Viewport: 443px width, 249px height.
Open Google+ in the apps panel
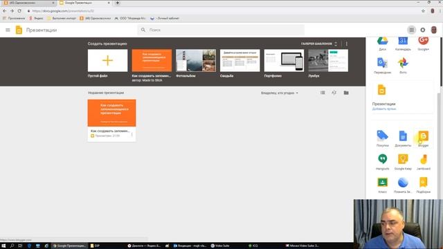coord(423,43)
